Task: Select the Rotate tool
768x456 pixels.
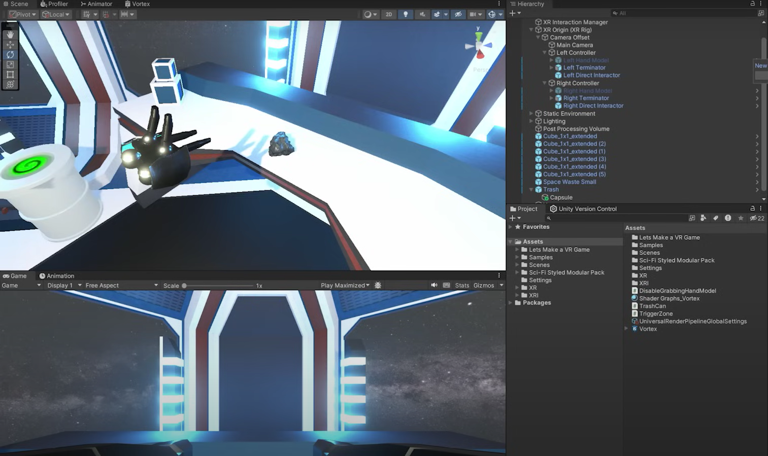Action: pyautogui.click(x=10, y=54)
